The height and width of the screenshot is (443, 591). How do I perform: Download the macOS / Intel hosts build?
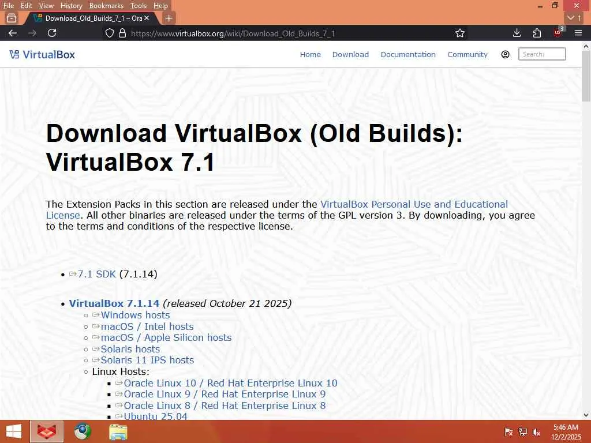point(147,326)
